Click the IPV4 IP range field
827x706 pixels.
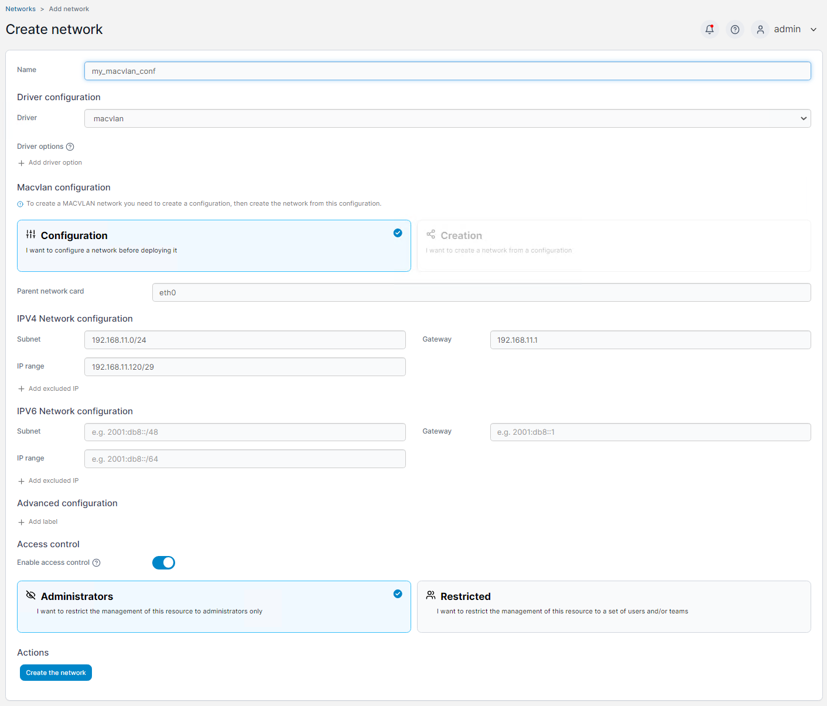[245, 367]
